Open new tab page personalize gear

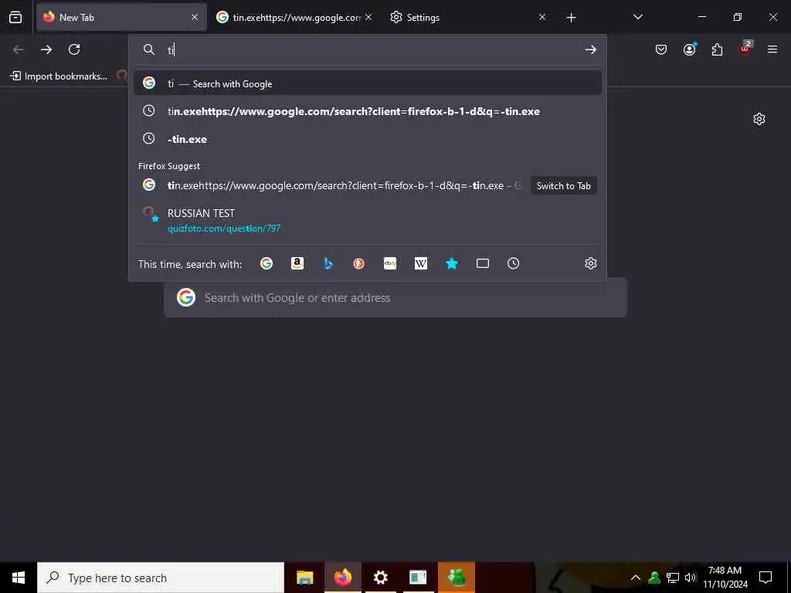click(759, 119)
